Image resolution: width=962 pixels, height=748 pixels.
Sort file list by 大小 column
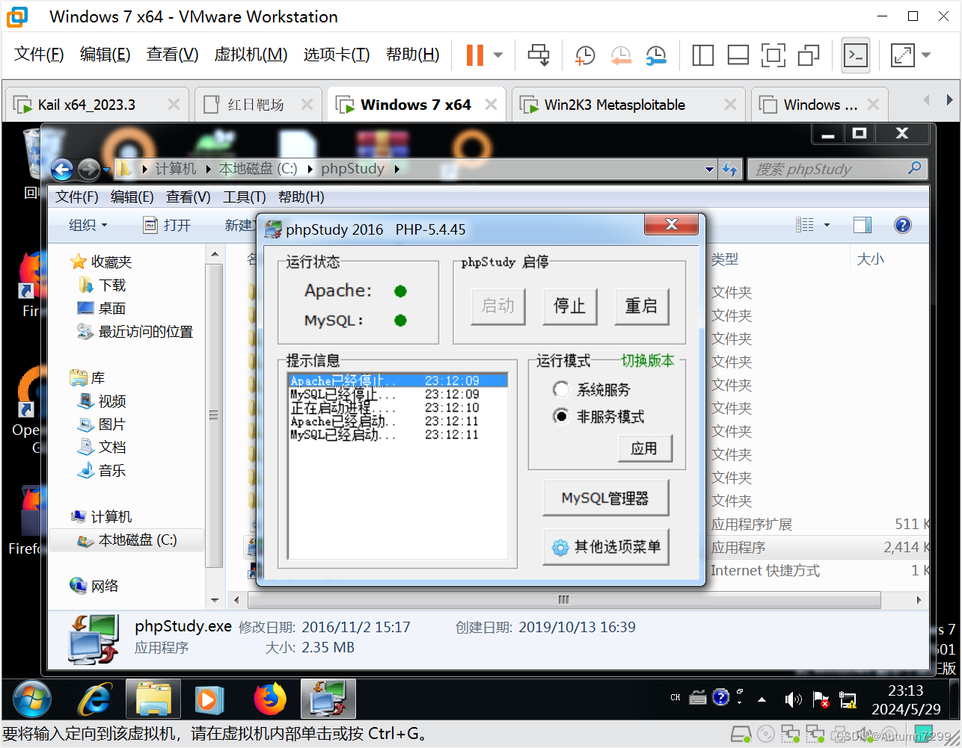coord(871,259)
